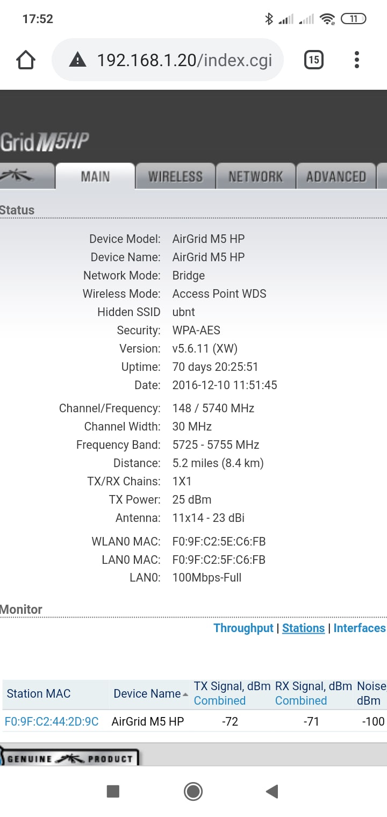Image resolution: width=387 pixels, height=817 pixels.
Task: Open the Interfaces monitor link
Action: [x=360, y=628]
